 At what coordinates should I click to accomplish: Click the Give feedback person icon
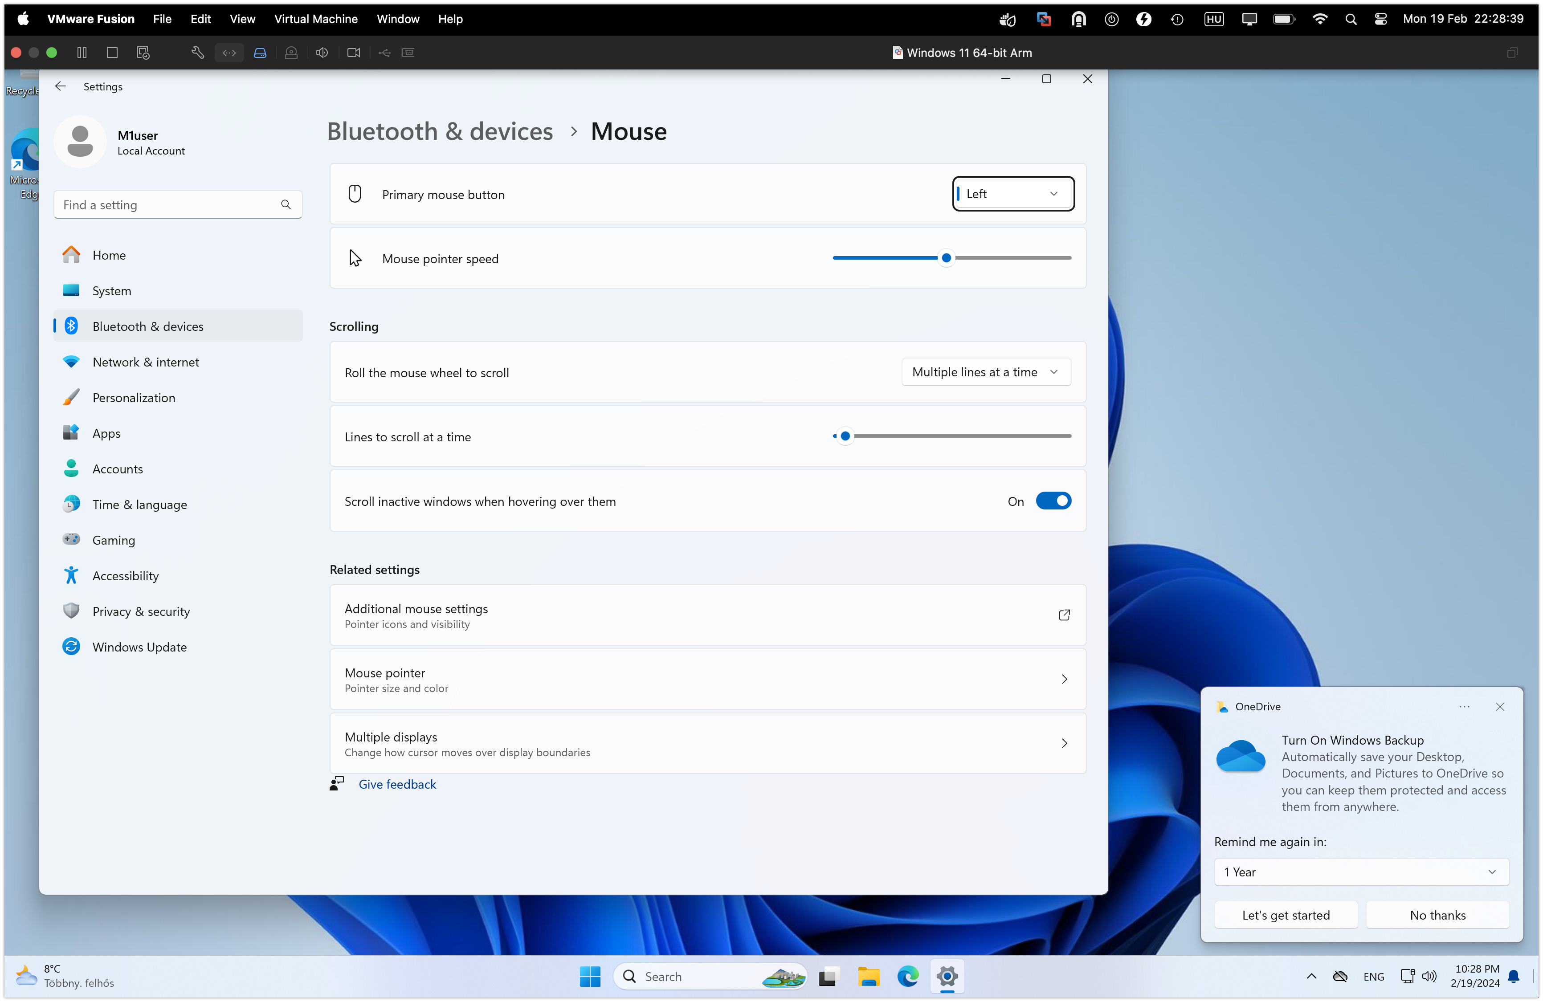point(336,784)
